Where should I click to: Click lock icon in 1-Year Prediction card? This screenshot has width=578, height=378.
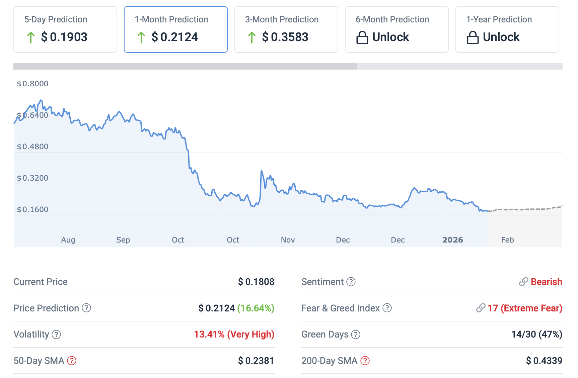click(473, 37)
